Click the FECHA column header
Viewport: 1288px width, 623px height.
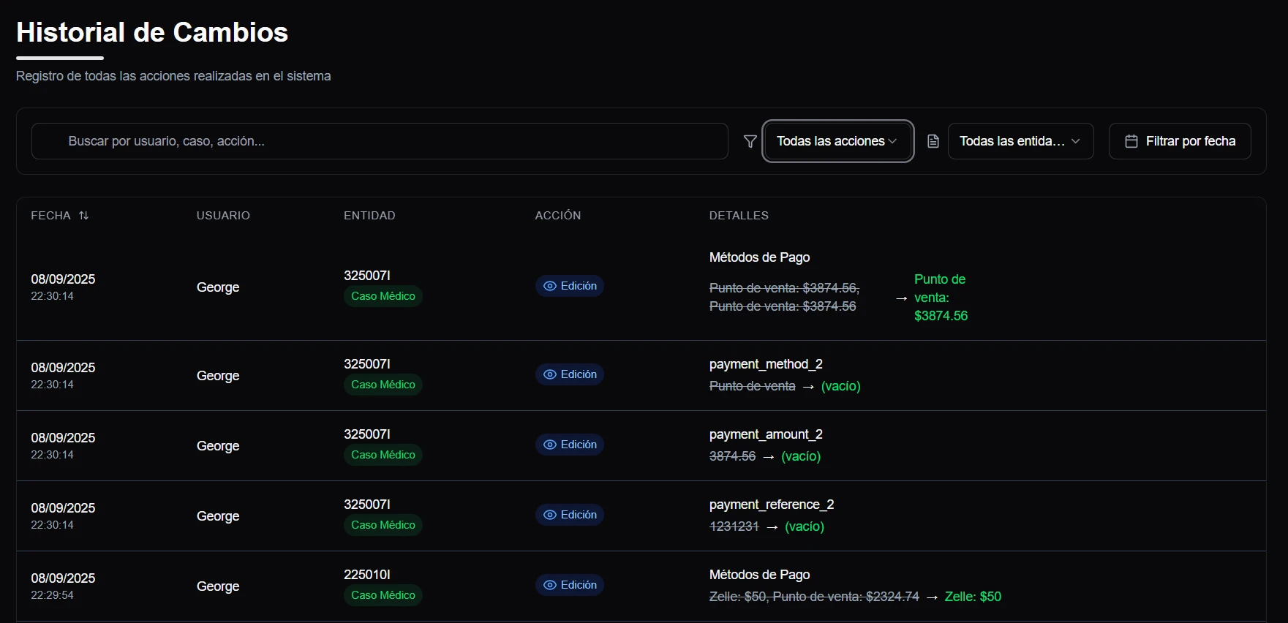point(50,216)
